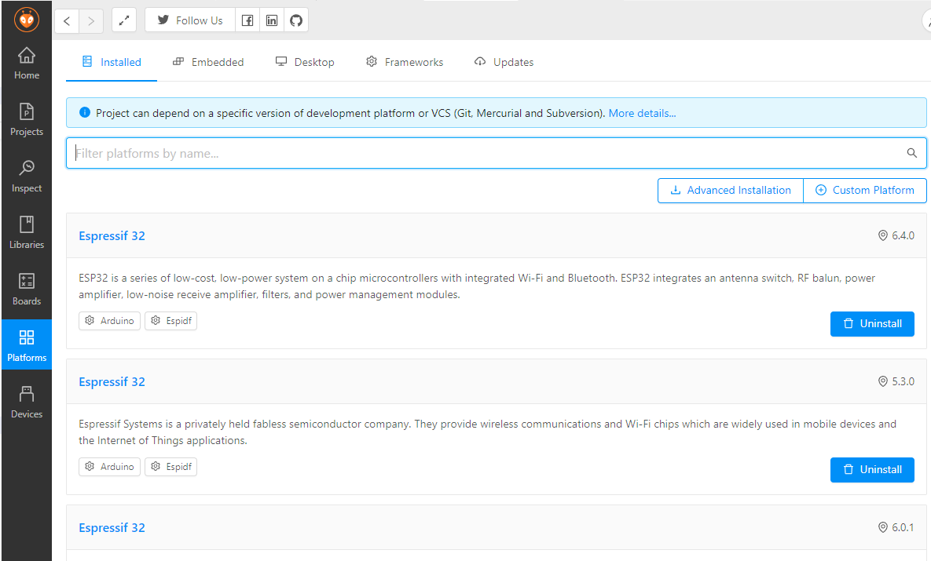Click the 6.0.1 version label
The image size is (931, 561).
896,527
